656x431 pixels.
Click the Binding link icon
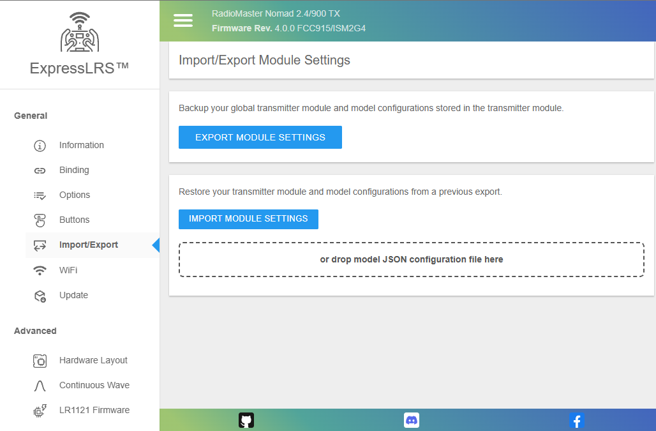(40, 170)
